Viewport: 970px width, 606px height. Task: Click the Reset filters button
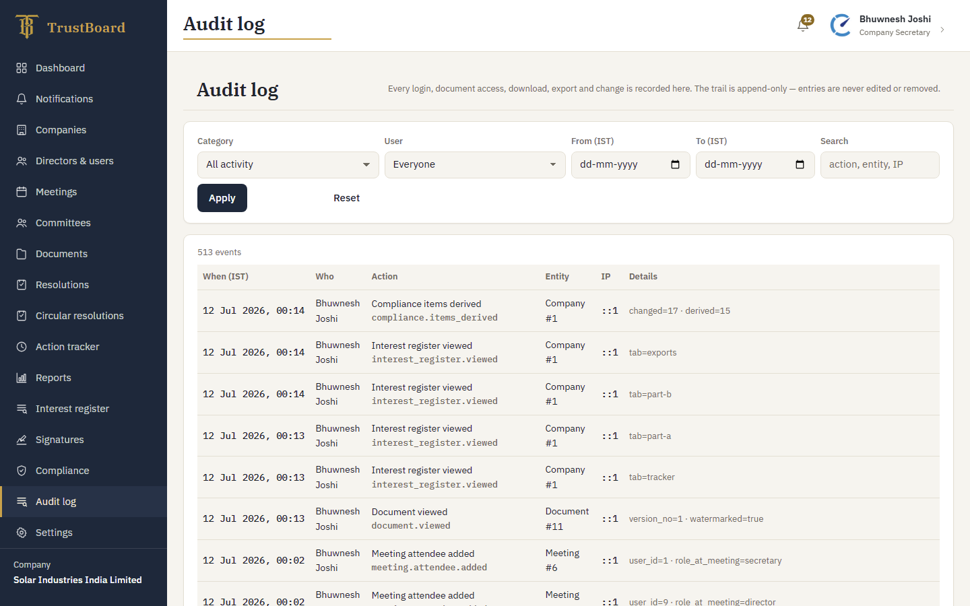click(346, 198)
